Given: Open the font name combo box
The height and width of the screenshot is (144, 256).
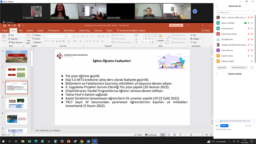Looking at the screenshot, I should (55, 36).
